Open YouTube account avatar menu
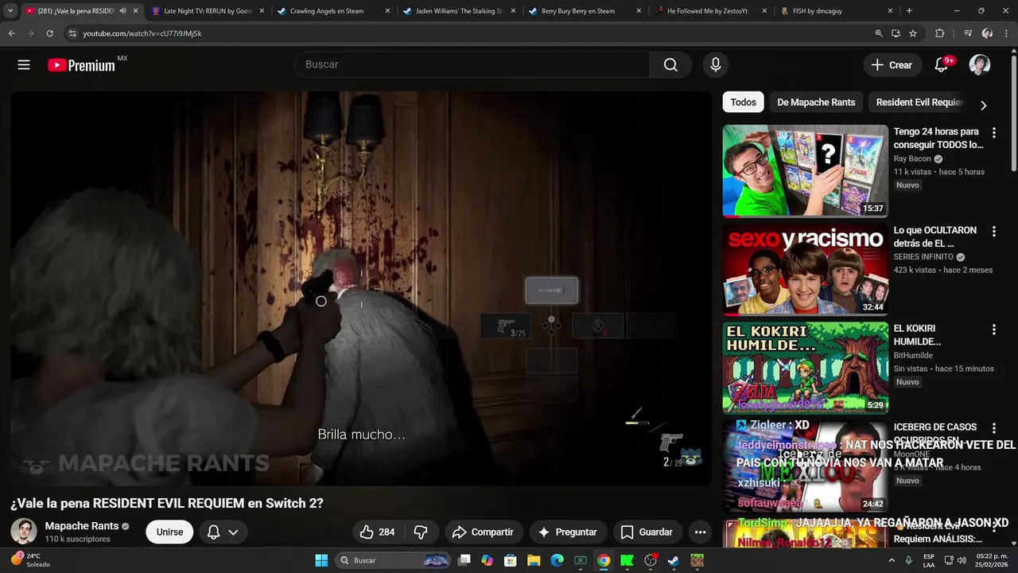 [980, 65]
